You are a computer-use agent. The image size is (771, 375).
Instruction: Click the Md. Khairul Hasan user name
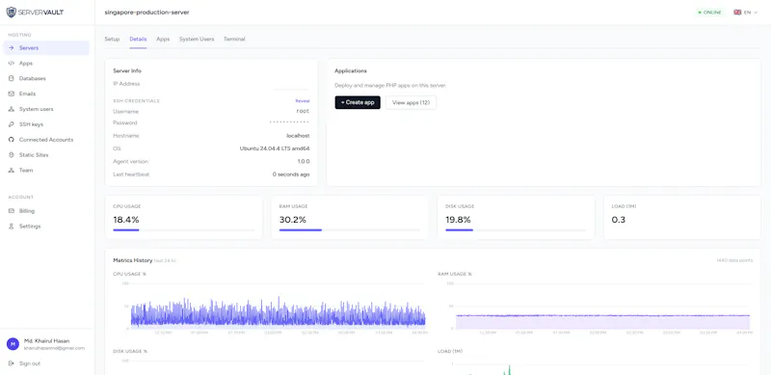[46, 340]
